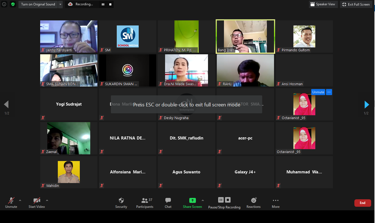The height and width of the screenshot is (223, 375).
Task: Open the Security shield icon
Action: (x=121, y=200)
